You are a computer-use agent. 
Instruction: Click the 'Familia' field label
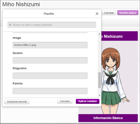18,83
